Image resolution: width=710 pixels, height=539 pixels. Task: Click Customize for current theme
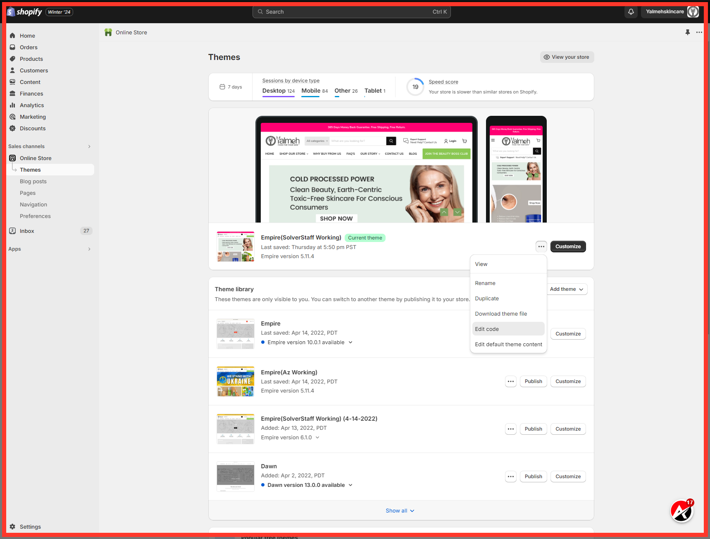(568, 247)
